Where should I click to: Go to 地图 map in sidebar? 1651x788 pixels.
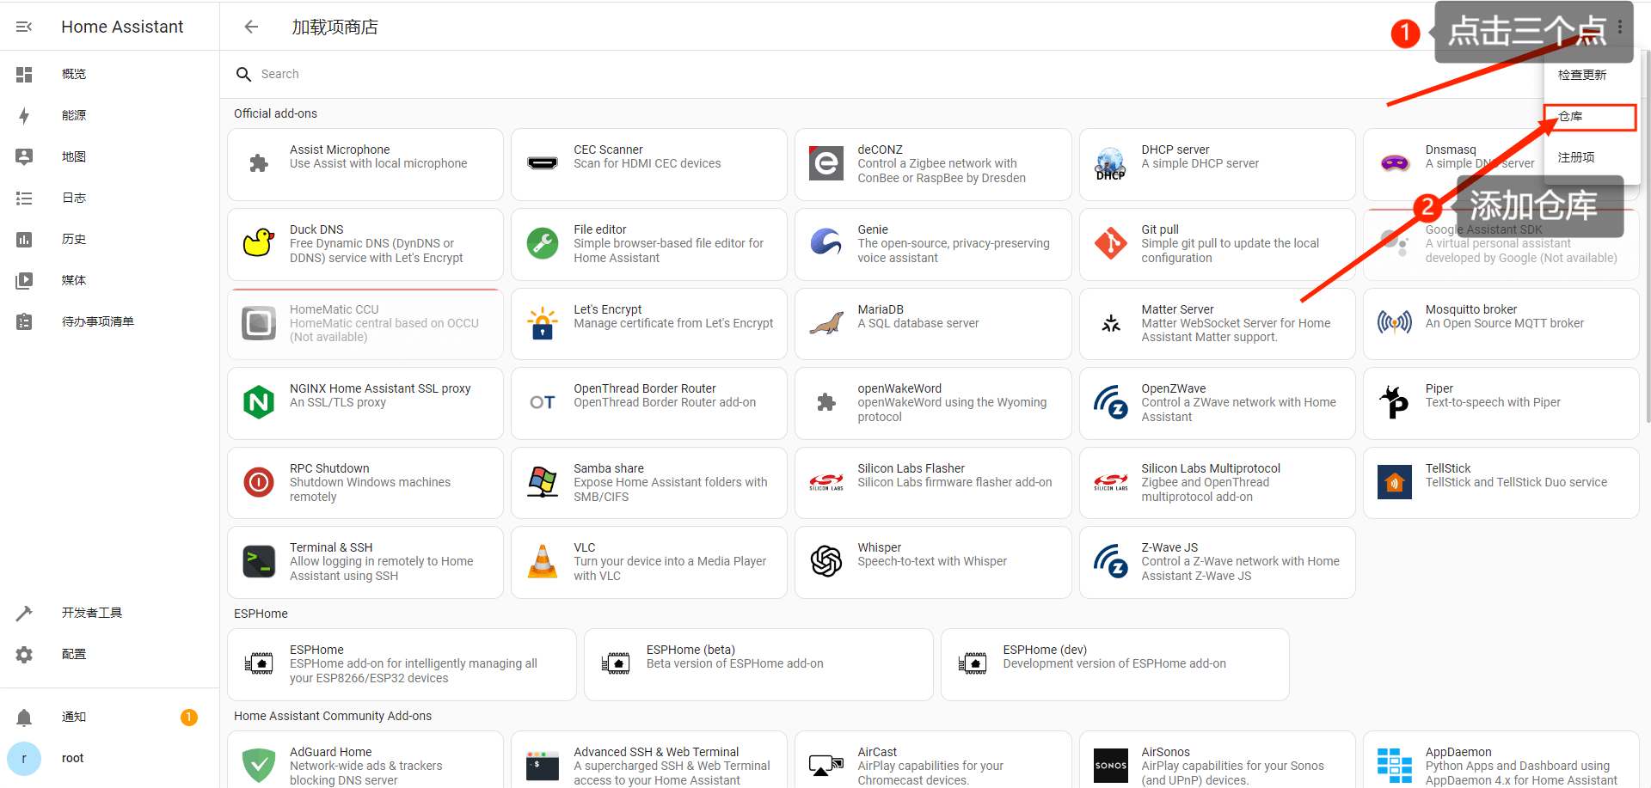tap(74, 156)
